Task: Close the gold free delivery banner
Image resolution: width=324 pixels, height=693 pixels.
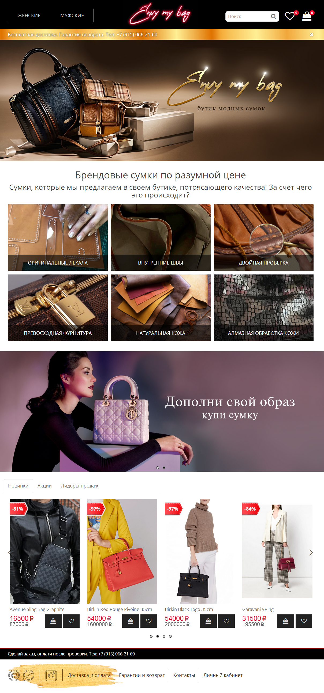Action: tap(312, 34)
